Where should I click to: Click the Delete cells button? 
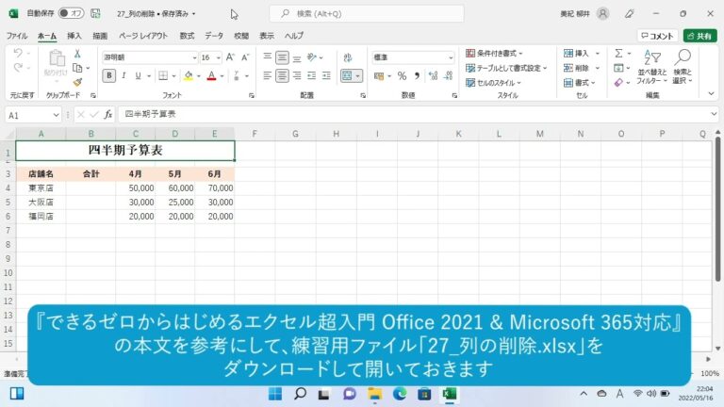[576, 68]
